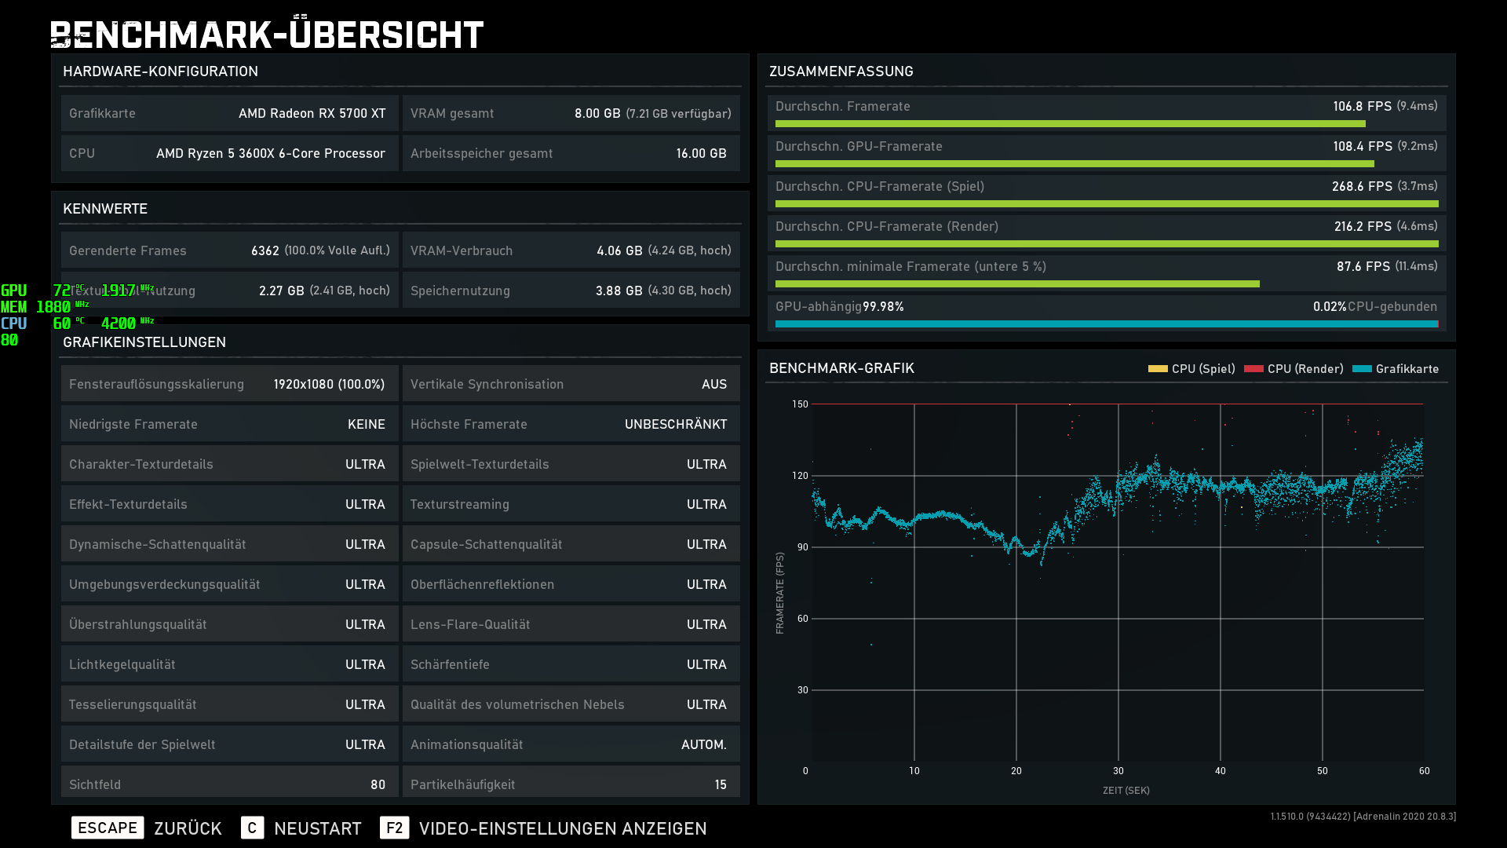This screenshot has height=848, width=1507.
Task: Click the F2 key icon
Action: coord(394,828)
